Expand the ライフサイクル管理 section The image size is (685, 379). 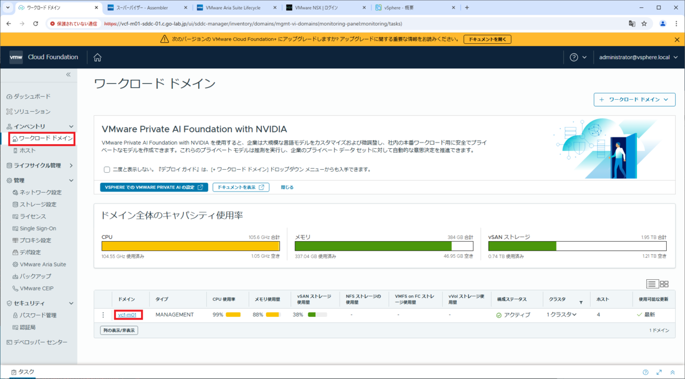[71, 166]
